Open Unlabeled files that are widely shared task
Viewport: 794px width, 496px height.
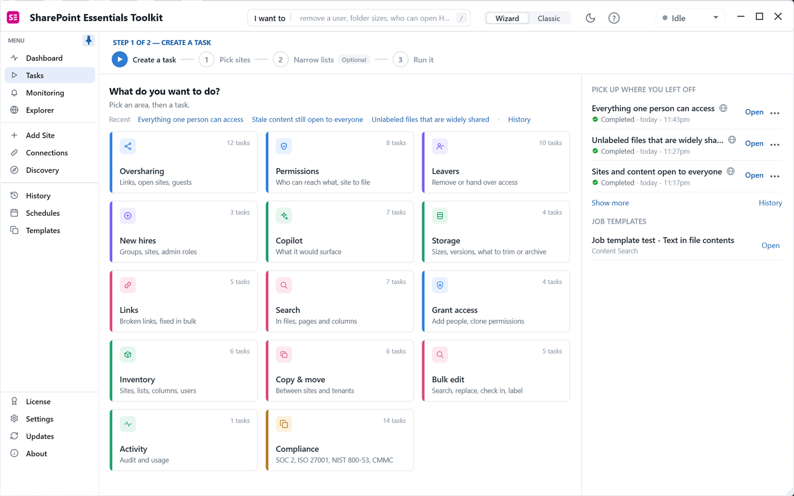(x=754, y=143)
